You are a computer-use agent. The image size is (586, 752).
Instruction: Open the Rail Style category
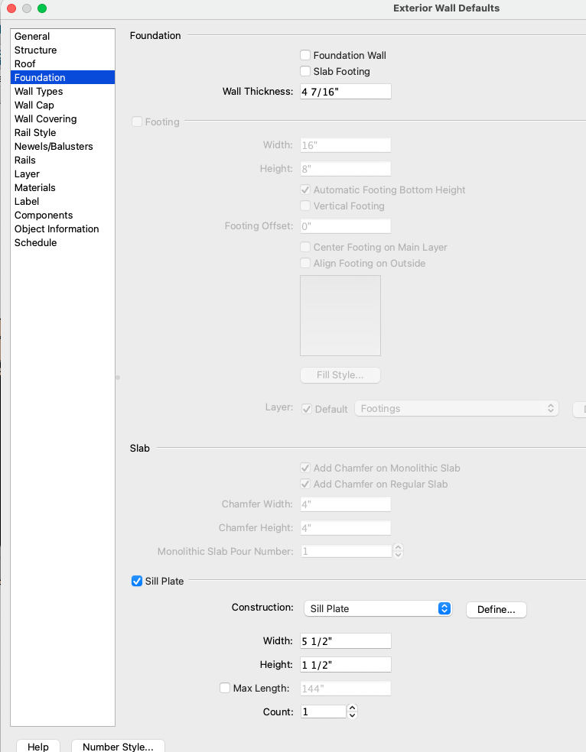35,132
